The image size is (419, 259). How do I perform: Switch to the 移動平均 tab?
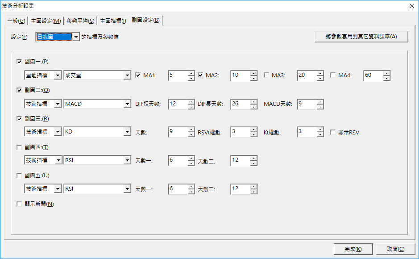point(80,21)
